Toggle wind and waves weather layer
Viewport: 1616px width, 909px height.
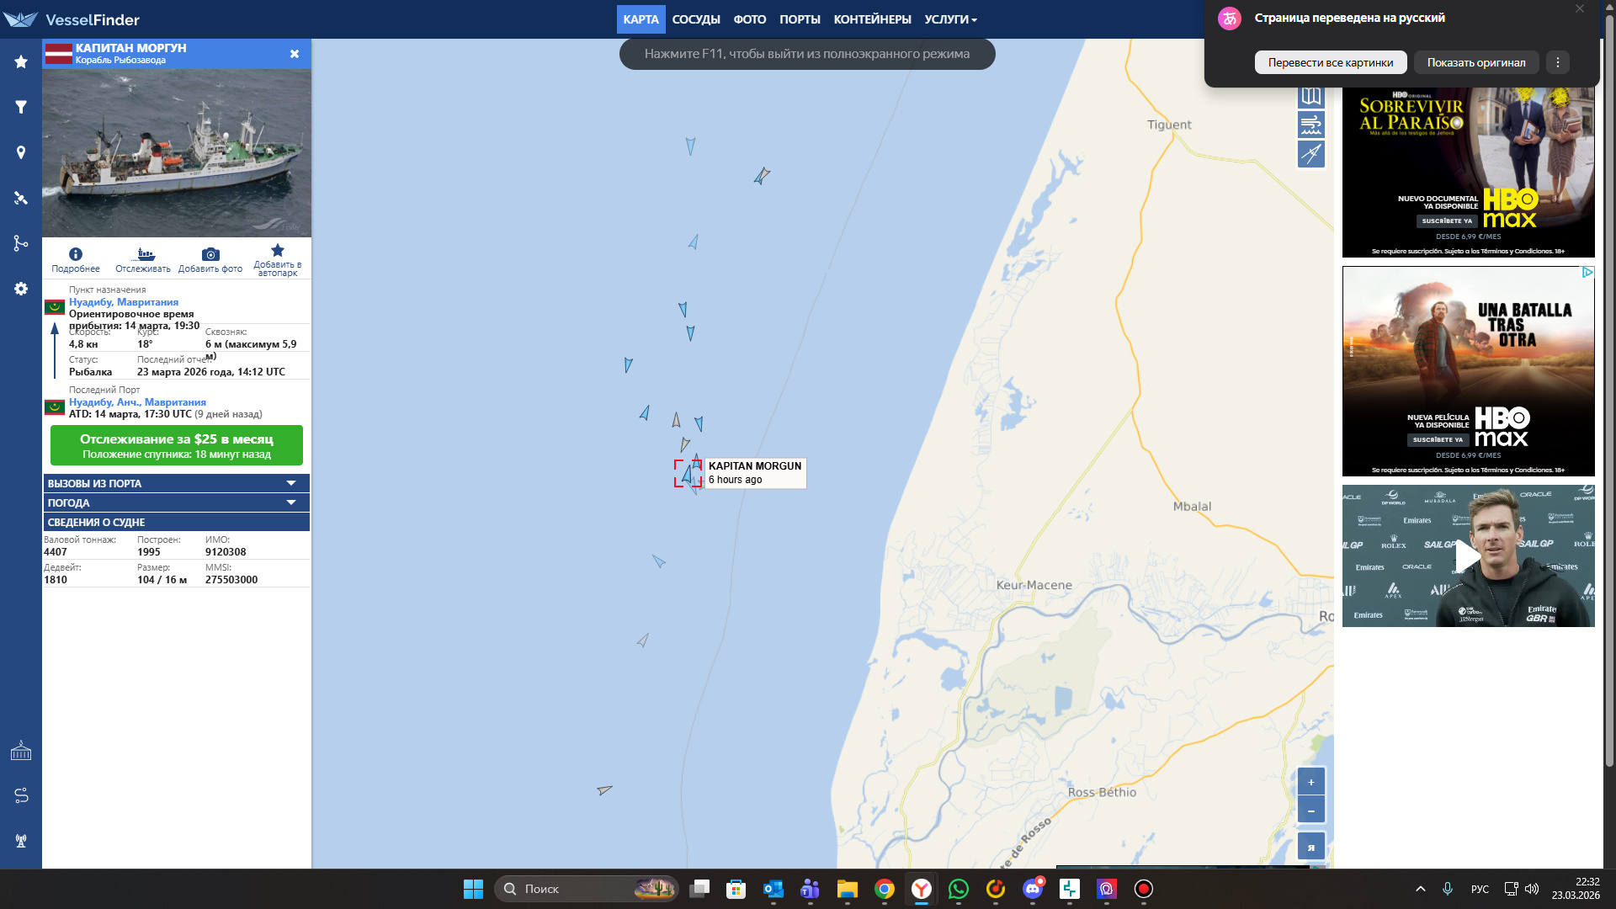pyautogui.click(x=1310, y=125)
